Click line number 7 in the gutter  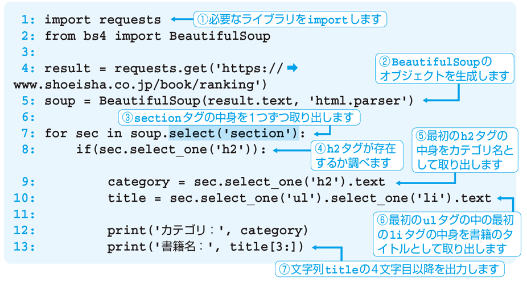[28, 134]
